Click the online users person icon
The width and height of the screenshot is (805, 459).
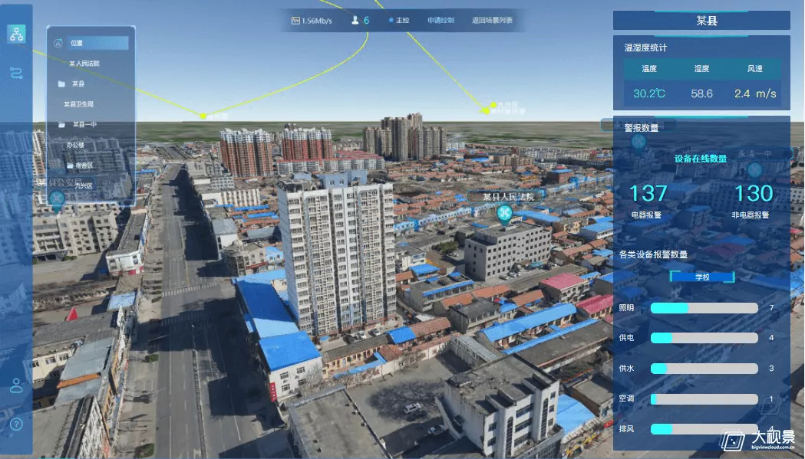pyautogui.click(x=355, y=20)
